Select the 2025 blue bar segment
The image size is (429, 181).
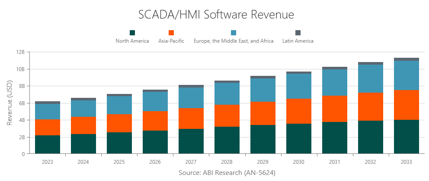119,105
